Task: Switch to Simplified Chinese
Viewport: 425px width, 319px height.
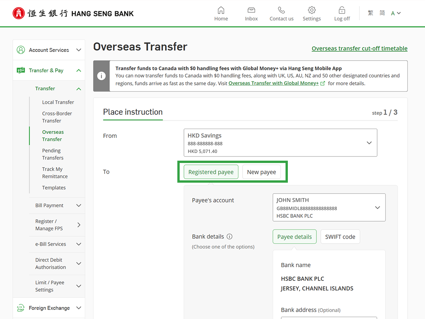Action: (x=382, y=13)
